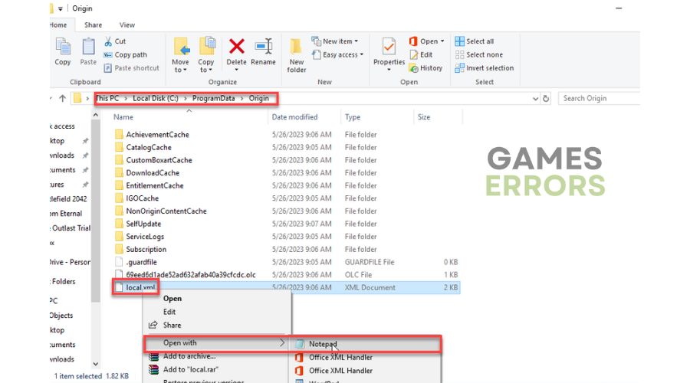Screen dimensions: 690x383
Task: Click the Search Origin input field
Action: point(599,99)
